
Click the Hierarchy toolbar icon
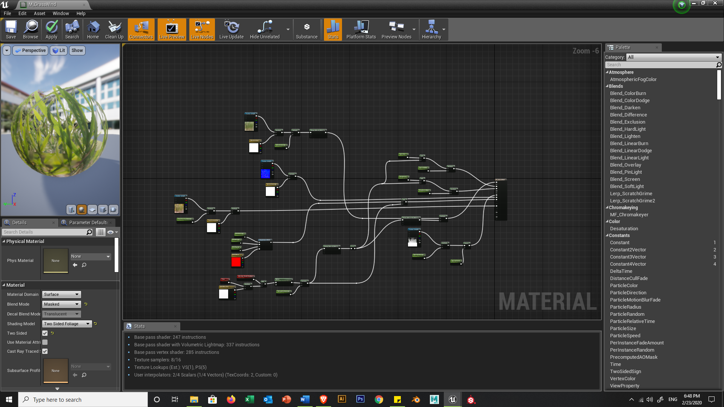tap(431, 29)
